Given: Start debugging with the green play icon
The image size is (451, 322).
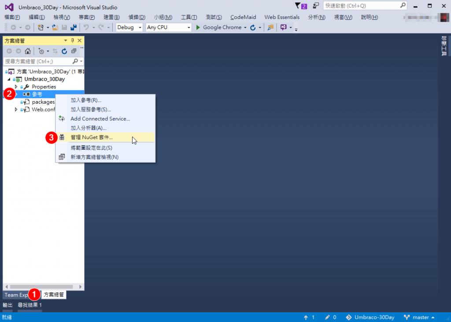Looking at the screenshot, I should click(x=198, y=27).
